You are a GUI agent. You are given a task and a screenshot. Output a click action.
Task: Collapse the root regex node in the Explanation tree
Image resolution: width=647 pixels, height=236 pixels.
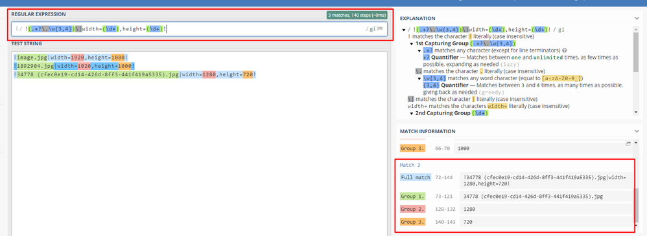[x=403, y=30]
